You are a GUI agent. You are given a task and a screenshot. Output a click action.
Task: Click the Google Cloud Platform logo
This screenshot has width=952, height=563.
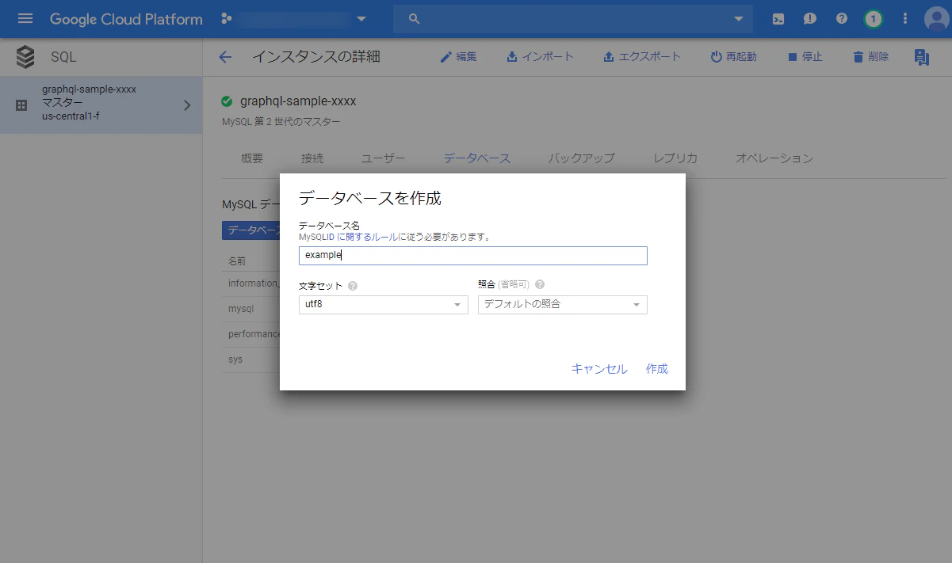pyautogui.click(x=126, y=19)
